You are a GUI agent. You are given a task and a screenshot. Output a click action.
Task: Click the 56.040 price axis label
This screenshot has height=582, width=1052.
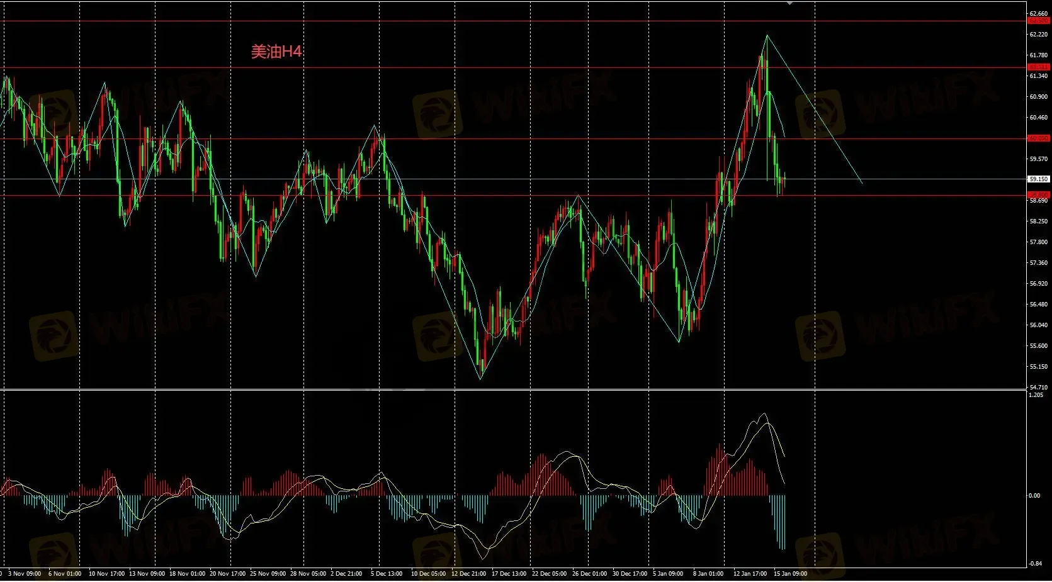click(1038, 325)
